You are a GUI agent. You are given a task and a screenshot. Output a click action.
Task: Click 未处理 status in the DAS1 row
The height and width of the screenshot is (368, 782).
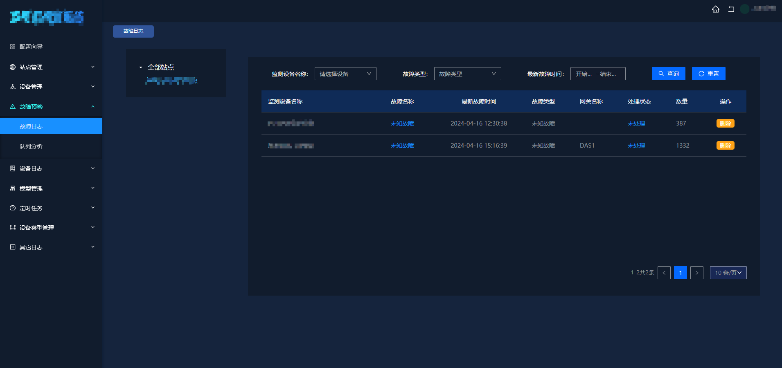pos(636,146)
